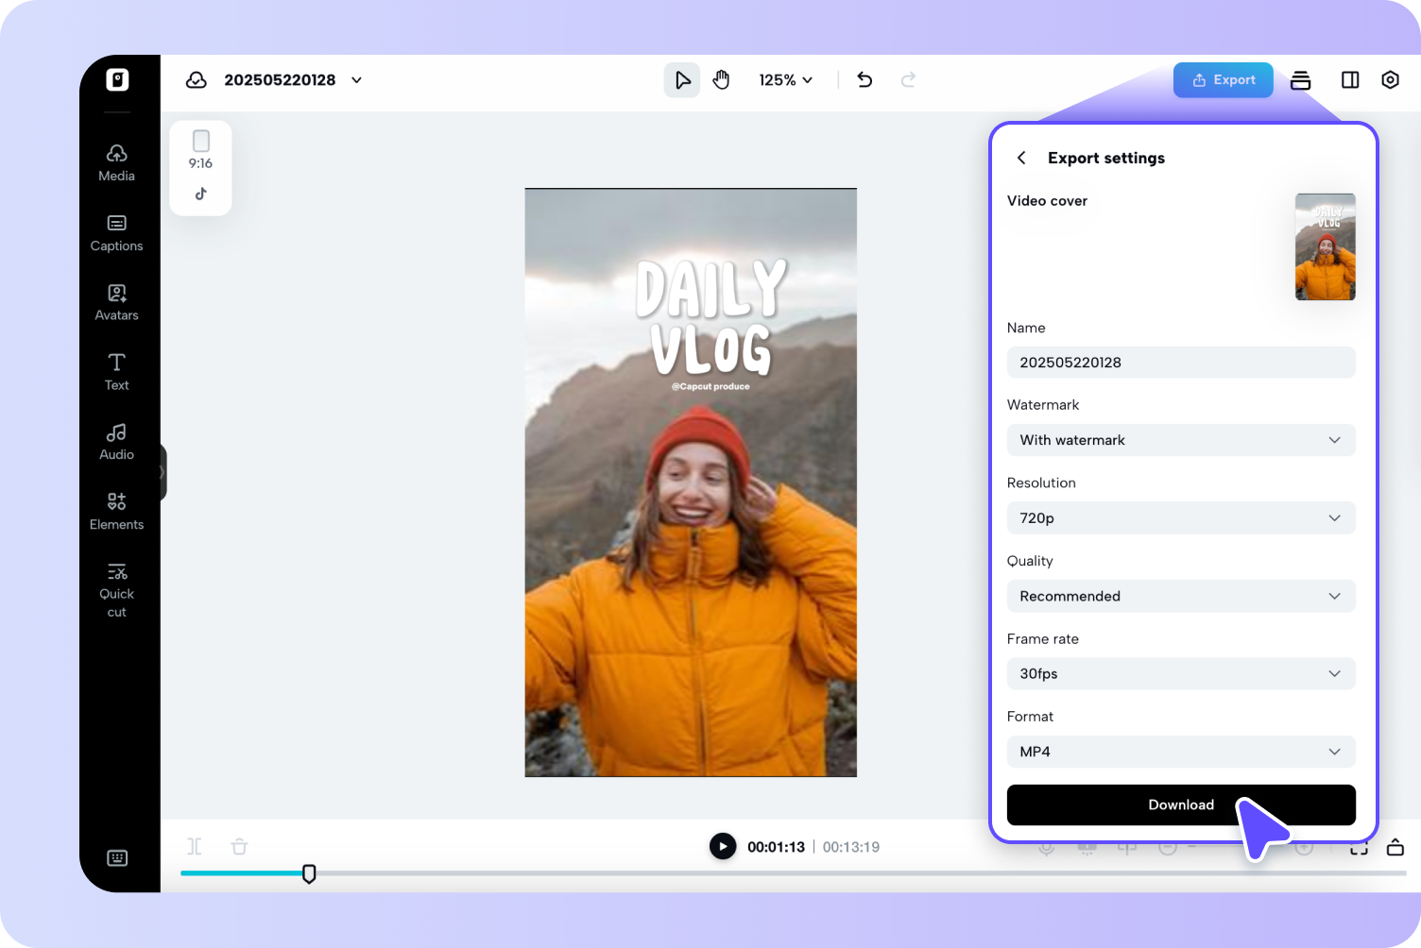Screen dimensions: 1421x948
Task: Enable the selection cursor tool
Action: (x=681, y=79)
